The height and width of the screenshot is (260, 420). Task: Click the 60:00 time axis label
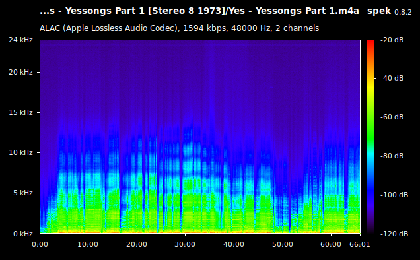(x=331, y=244)
